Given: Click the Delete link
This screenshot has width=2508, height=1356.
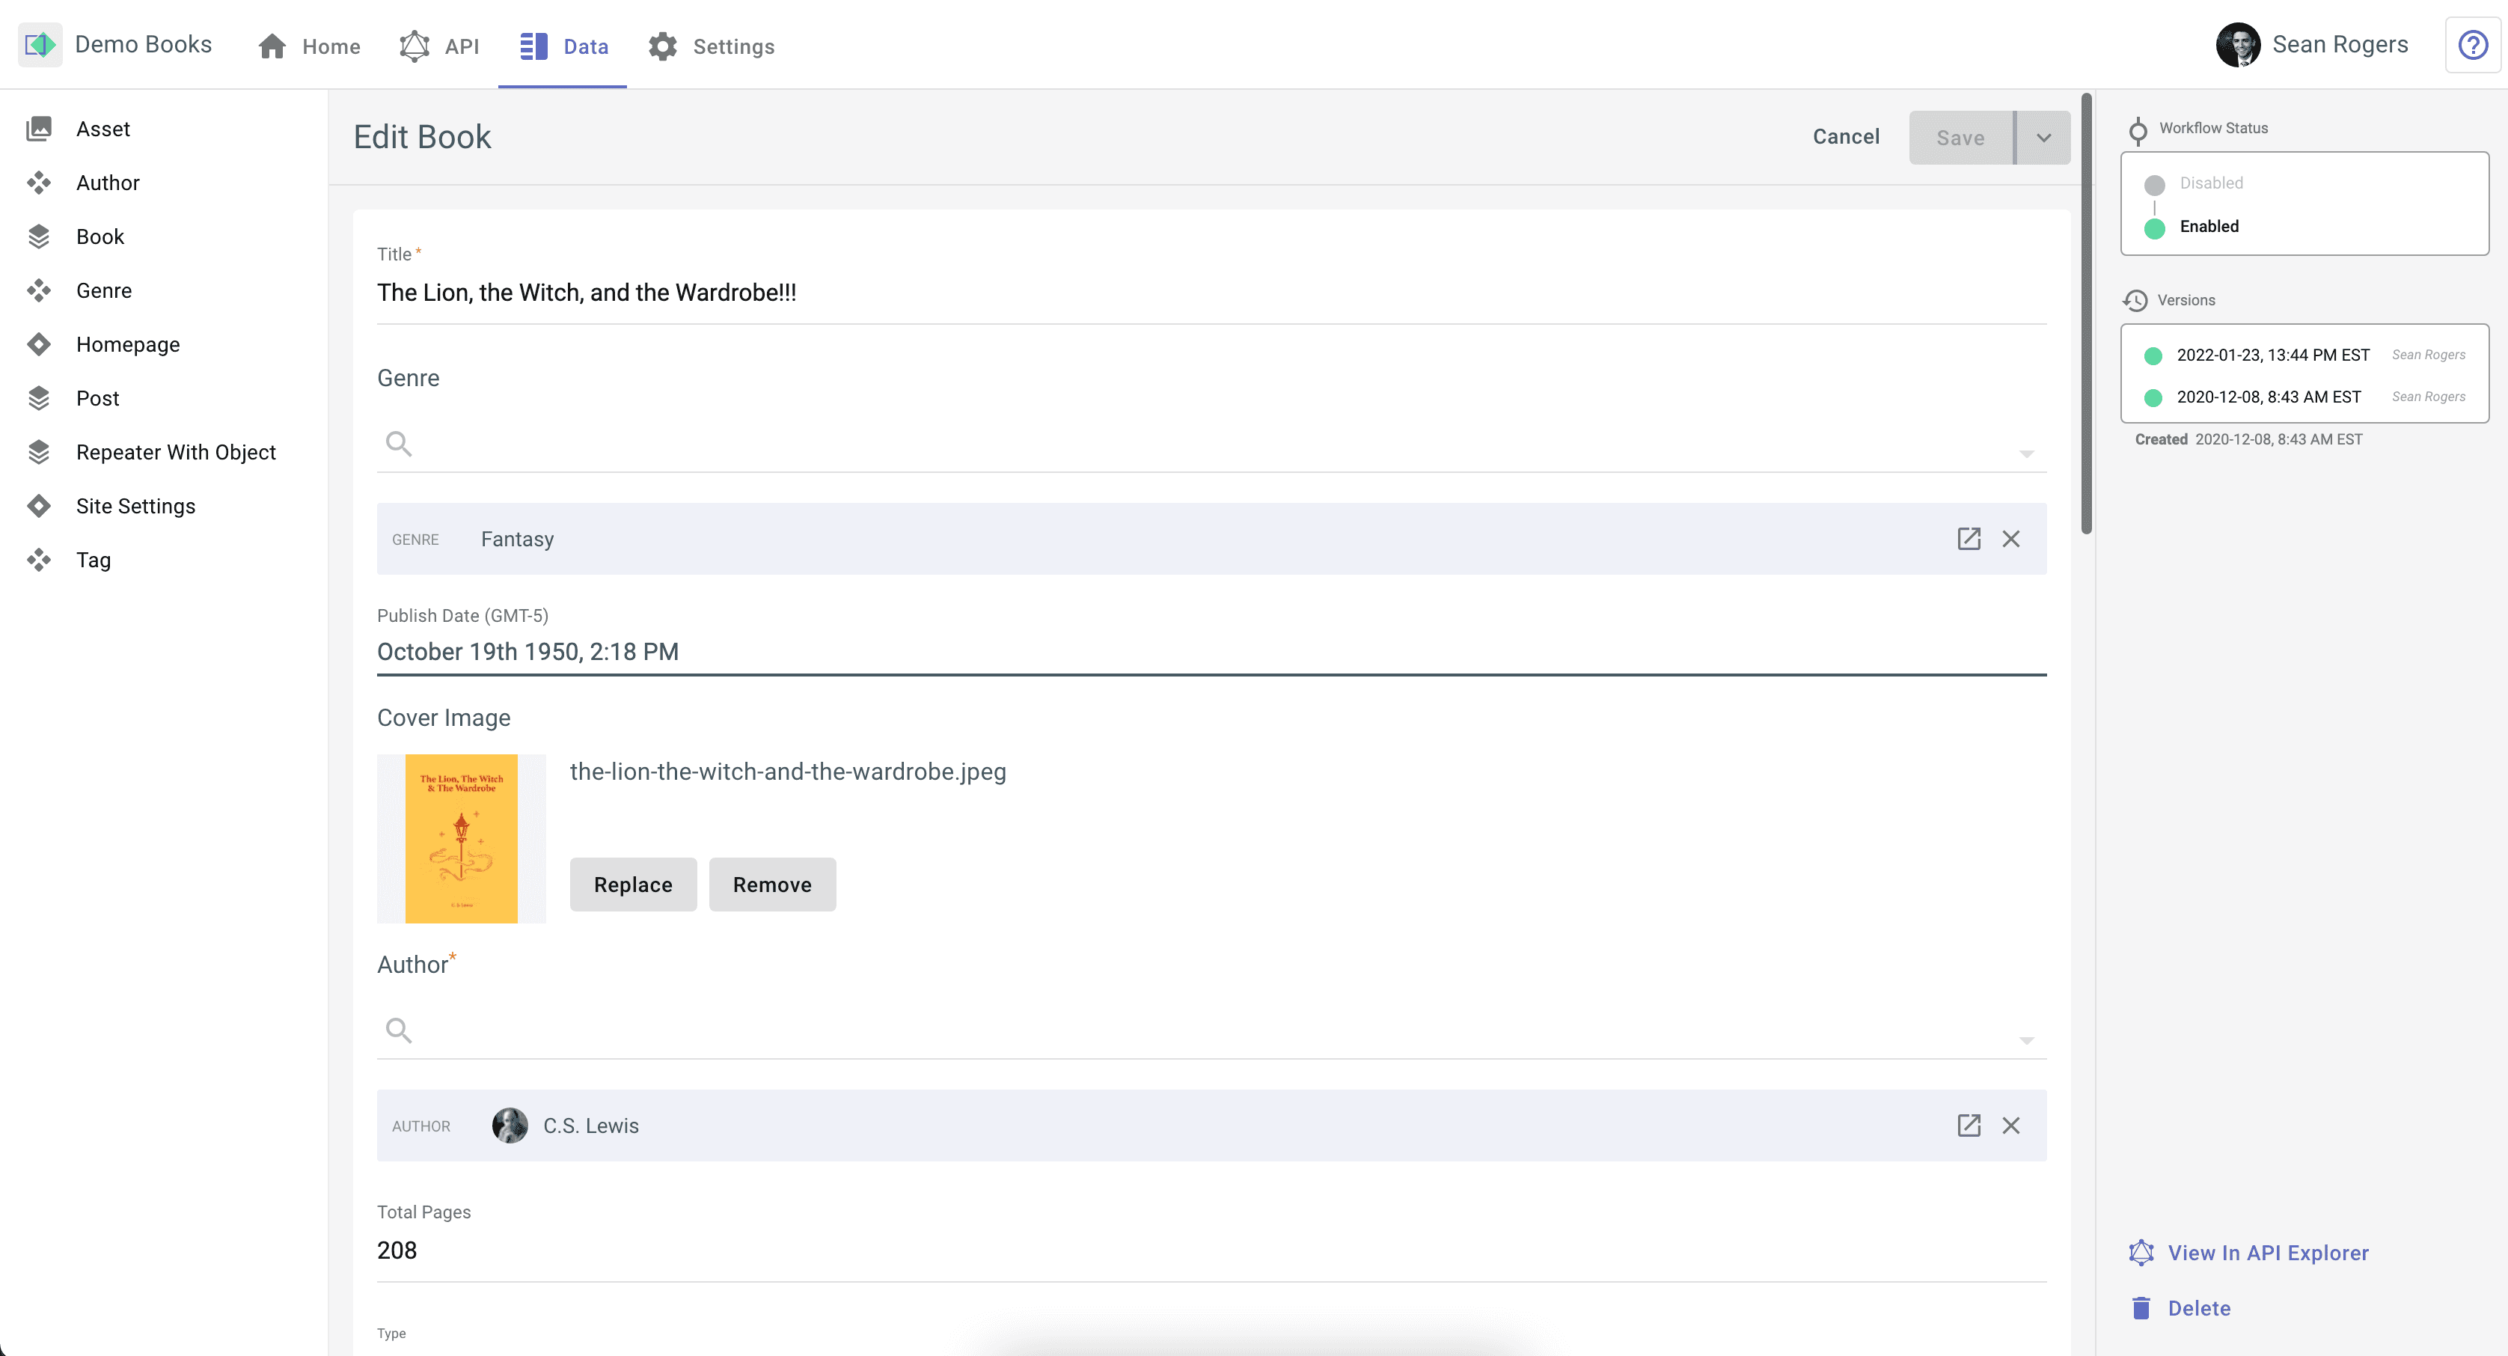Looking at the screenshot, I should [x=2198, y=1308].
